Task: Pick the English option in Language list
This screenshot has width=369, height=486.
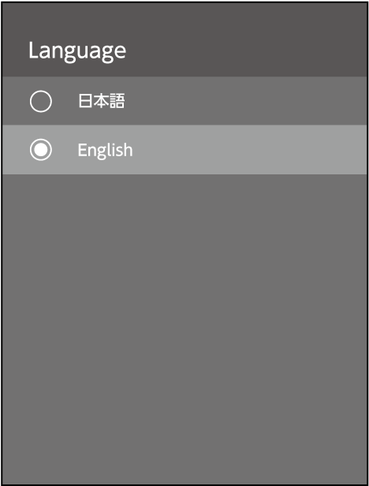Action: (184, 150)
